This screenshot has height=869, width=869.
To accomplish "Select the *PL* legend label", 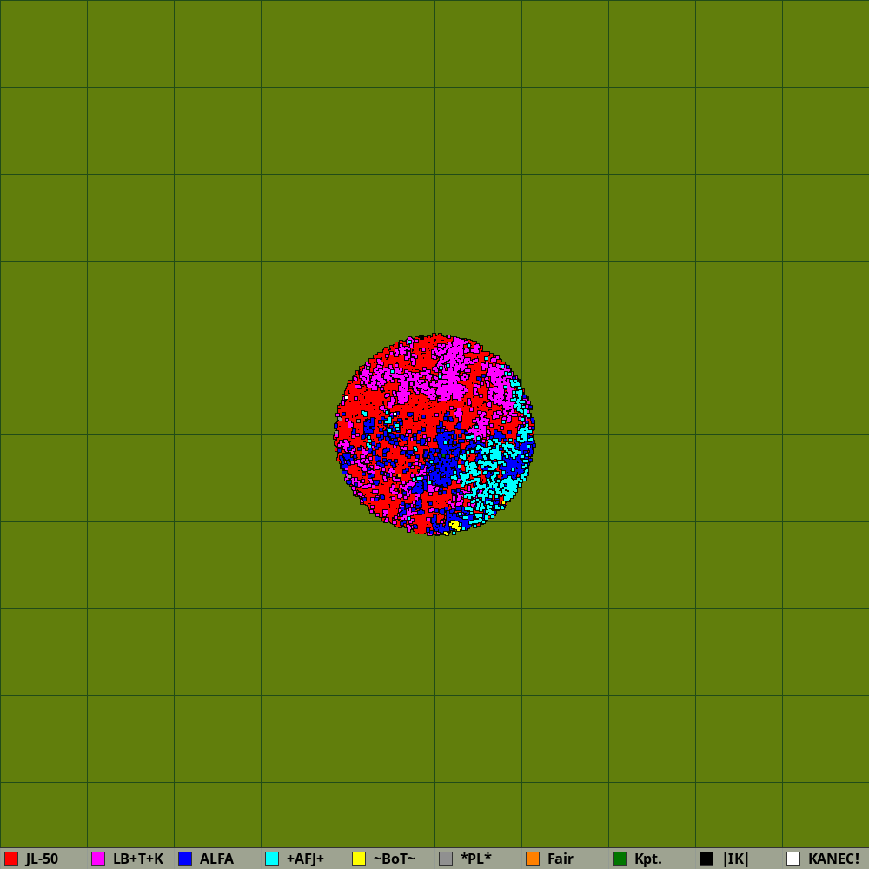I will [x=475, y=859].
